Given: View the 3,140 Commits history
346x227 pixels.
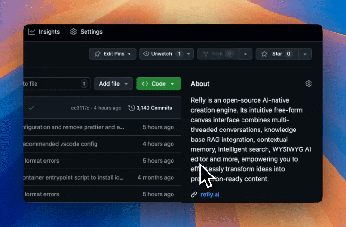Looking at the screenshot, I should tap(150, 108).
